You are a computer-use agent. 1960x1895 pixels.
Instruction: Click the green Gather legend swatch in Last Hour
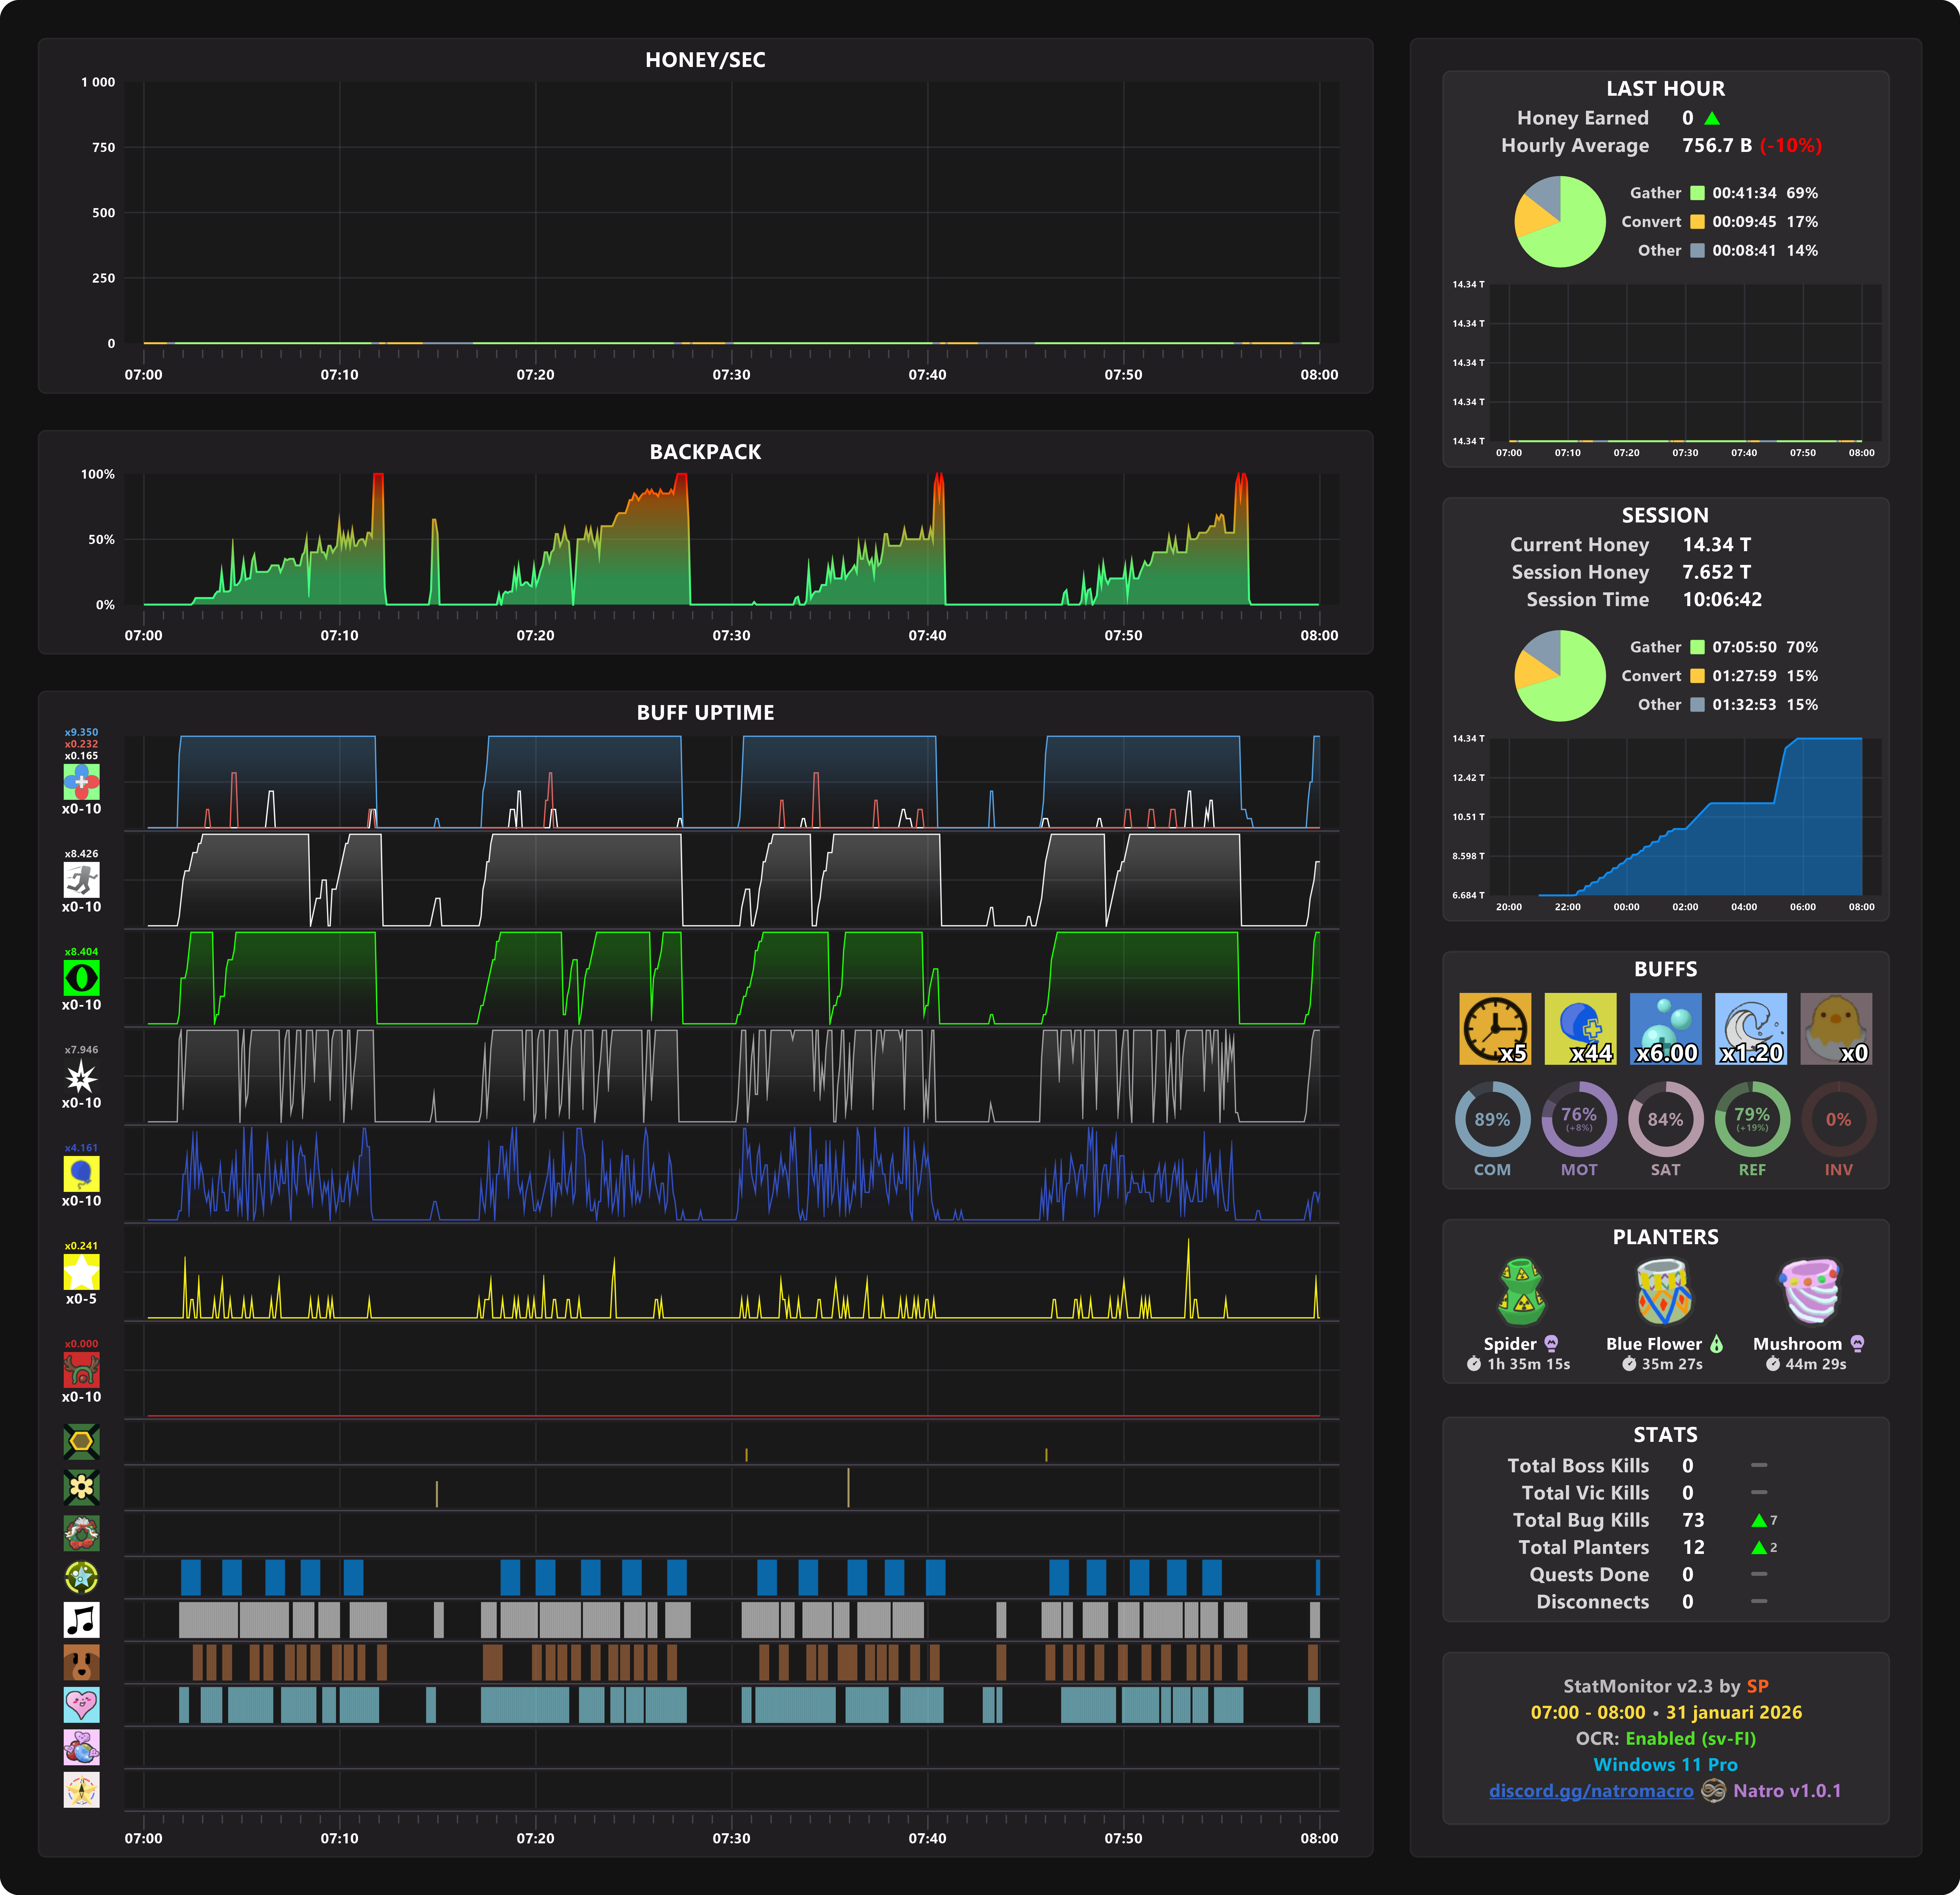click(1697, 193)
